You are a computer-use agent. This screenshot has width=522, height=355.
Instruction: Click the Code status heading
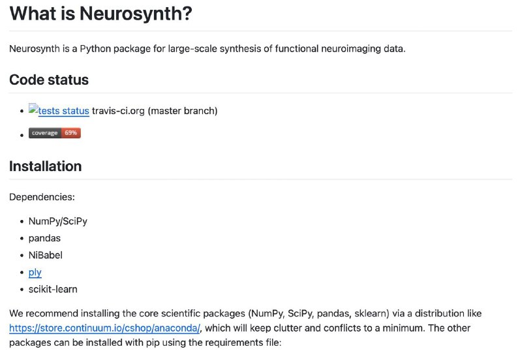(x=49, y=80)
